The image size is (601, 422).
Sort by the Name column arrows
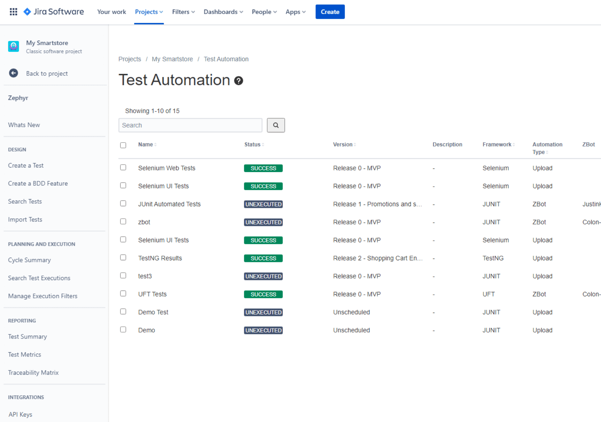(155, 145)
